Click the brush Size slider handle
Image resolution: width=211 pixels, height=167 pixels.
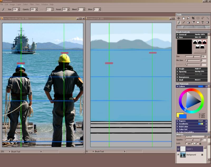193,56
